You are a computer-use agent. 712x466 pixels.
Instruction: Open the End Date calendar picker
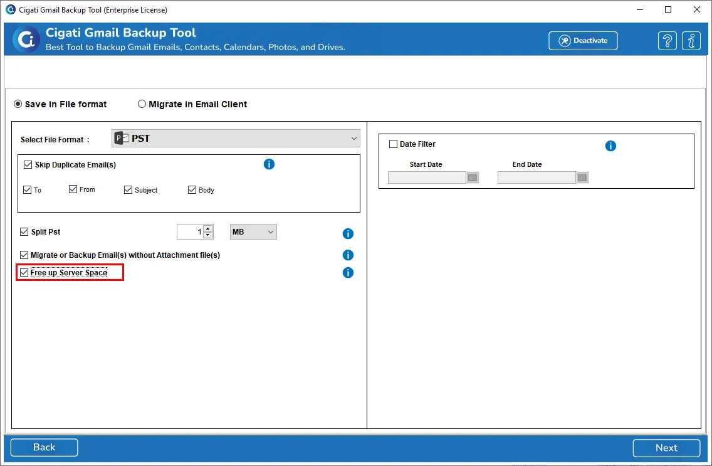pos(582,177)
